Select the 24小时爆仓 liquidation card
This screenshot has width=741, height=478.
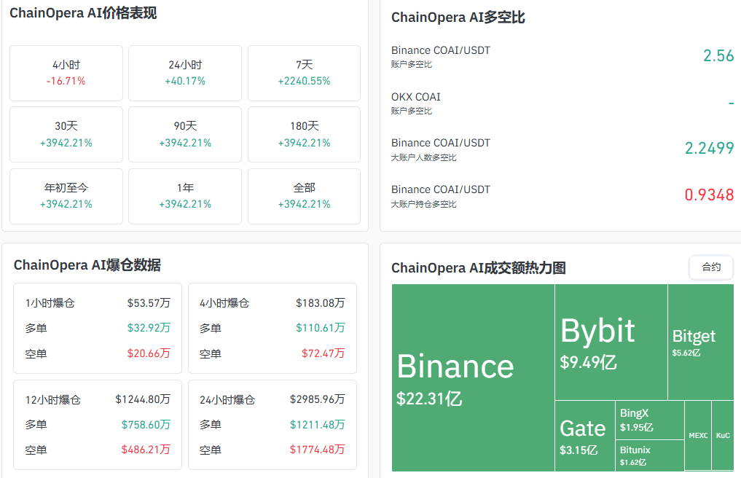[273, 424]
